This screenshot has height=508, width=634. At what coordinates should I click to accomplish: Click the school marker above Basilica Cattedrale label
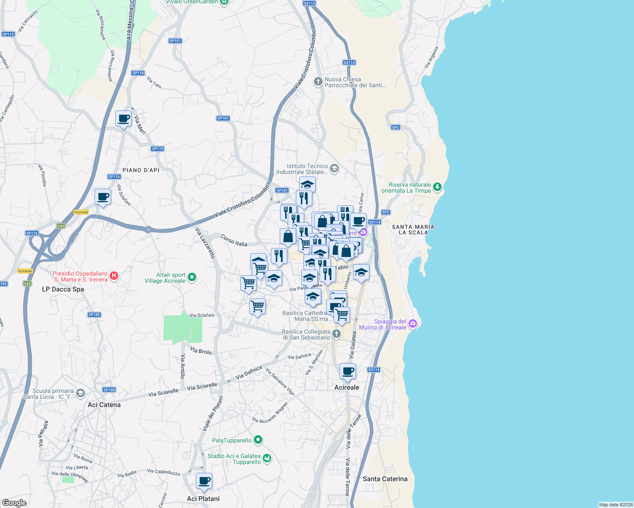click(x=313, y=298)
